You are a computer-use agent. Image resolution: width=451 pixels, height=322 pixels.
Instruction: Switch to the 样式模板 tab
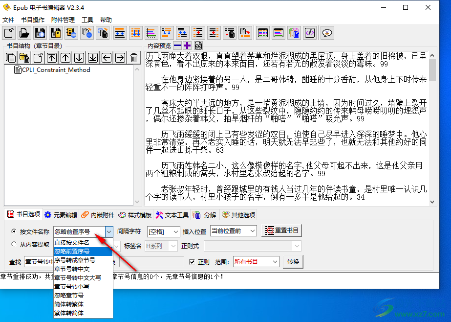[135, 215]
